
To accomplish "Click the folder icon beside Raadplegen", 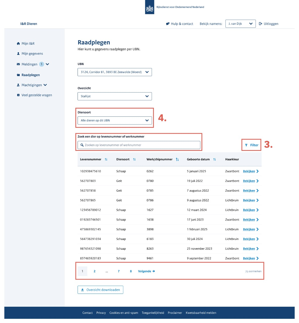I will pyautogui.click(x=18, y=75).
